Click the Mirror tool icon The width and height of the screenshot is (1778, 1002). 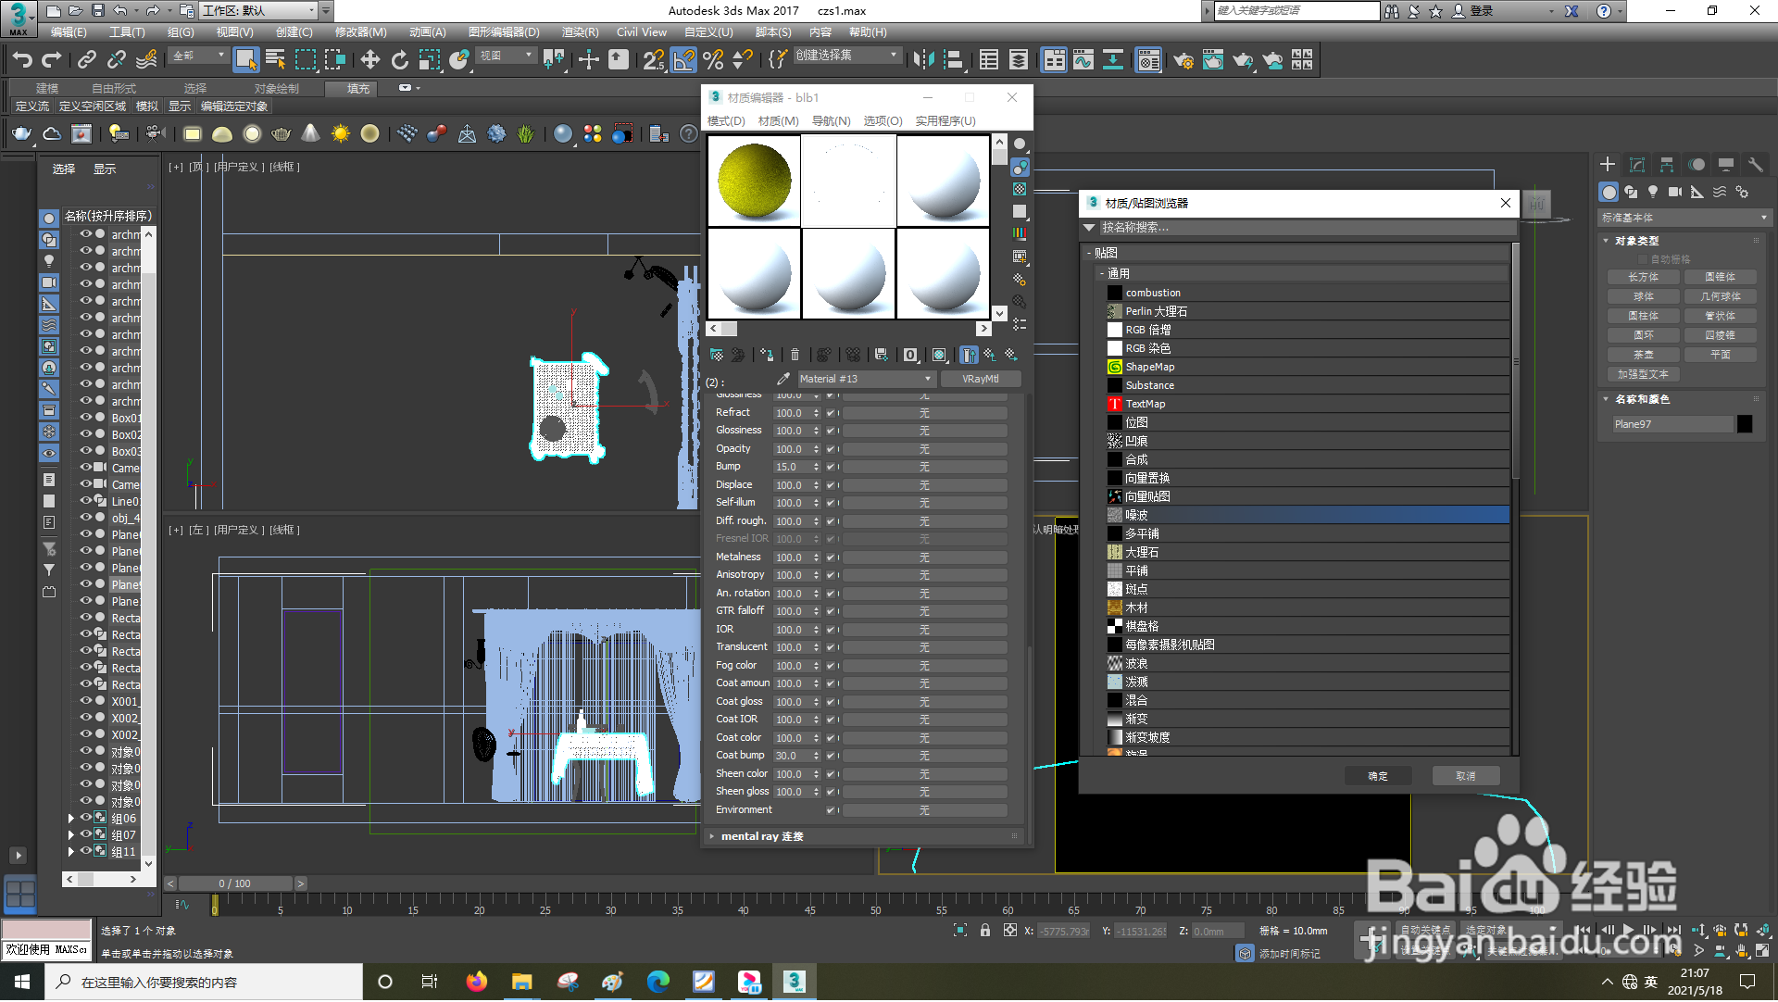tap(923, 60)
